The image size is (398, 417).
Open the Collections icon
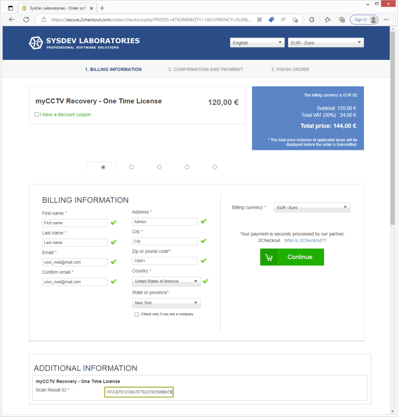(x=342, y=20)
